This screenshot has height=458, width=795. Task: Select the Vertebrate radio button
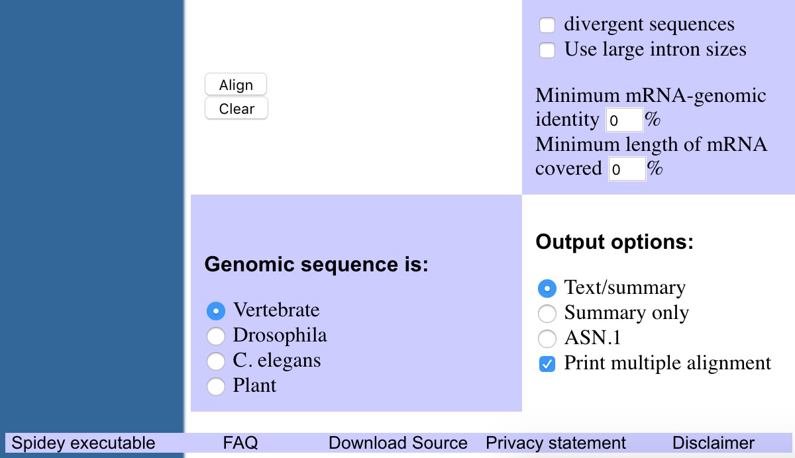tap(216, 310)
